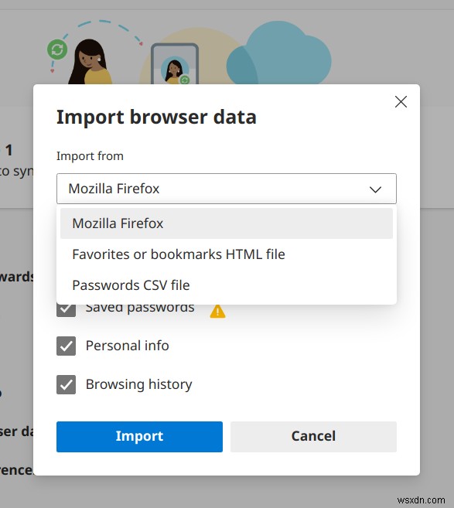Open the Import from dropdown box
This screenshot has width=454, height=508.
coord(226,189)
